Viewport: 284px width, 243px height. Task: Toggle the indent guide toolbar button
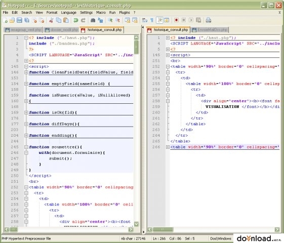159,20
